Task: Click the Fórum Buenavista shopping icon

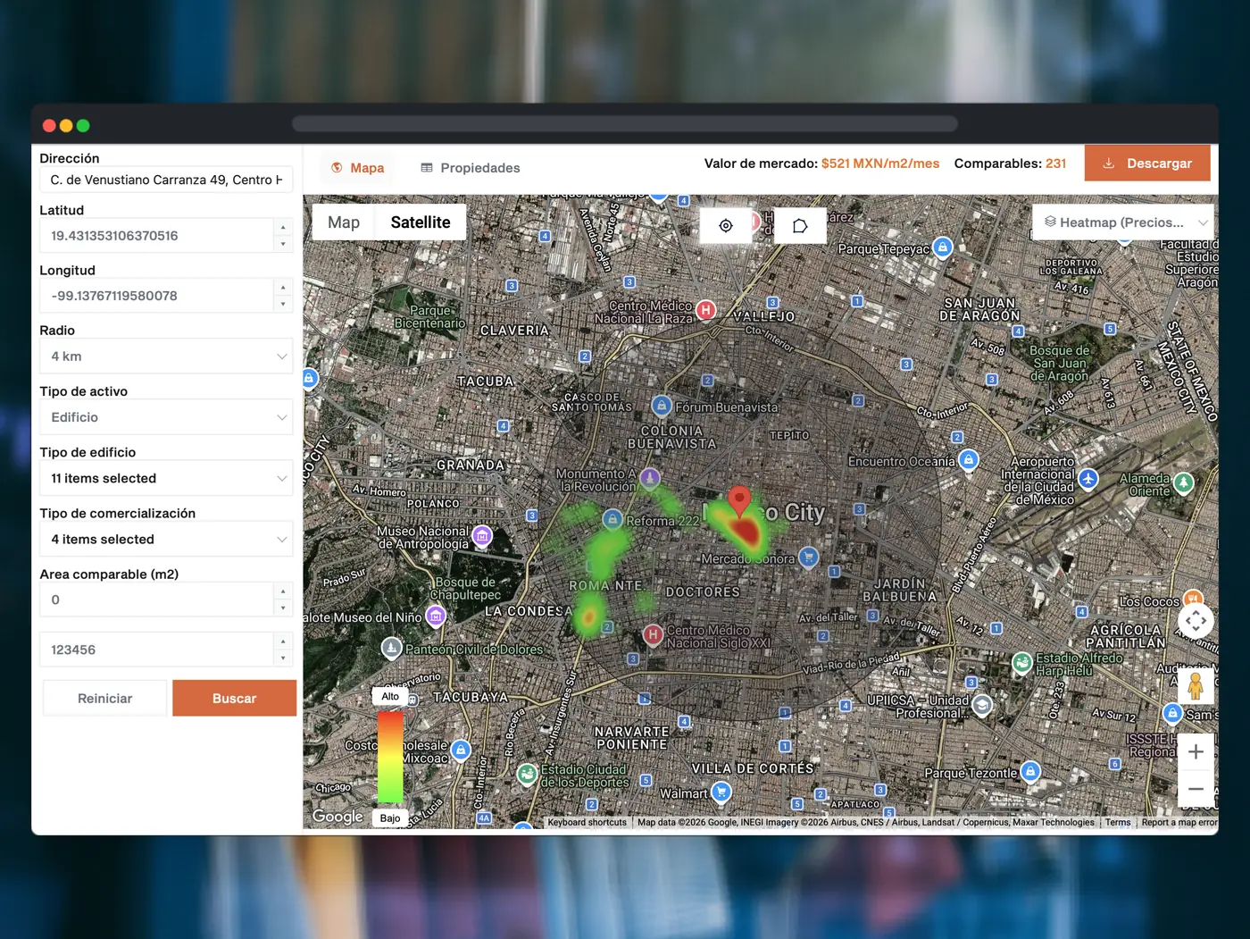Action: coord(661,406)
